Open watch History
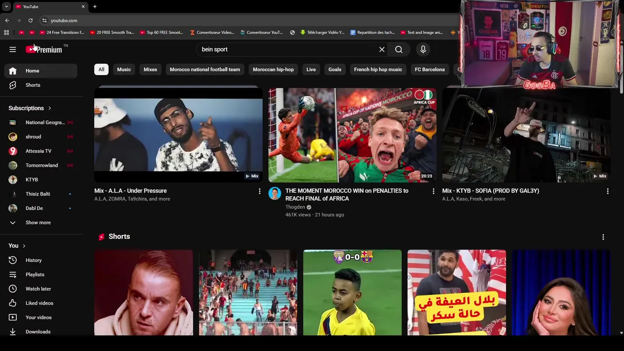 (x=41, y=260)
